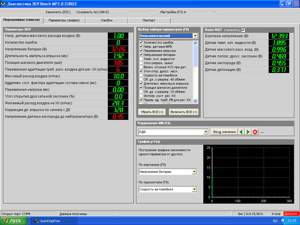
Task: Open the Пользовательский parameter set dropdown
Action: (x=195, y=36)
